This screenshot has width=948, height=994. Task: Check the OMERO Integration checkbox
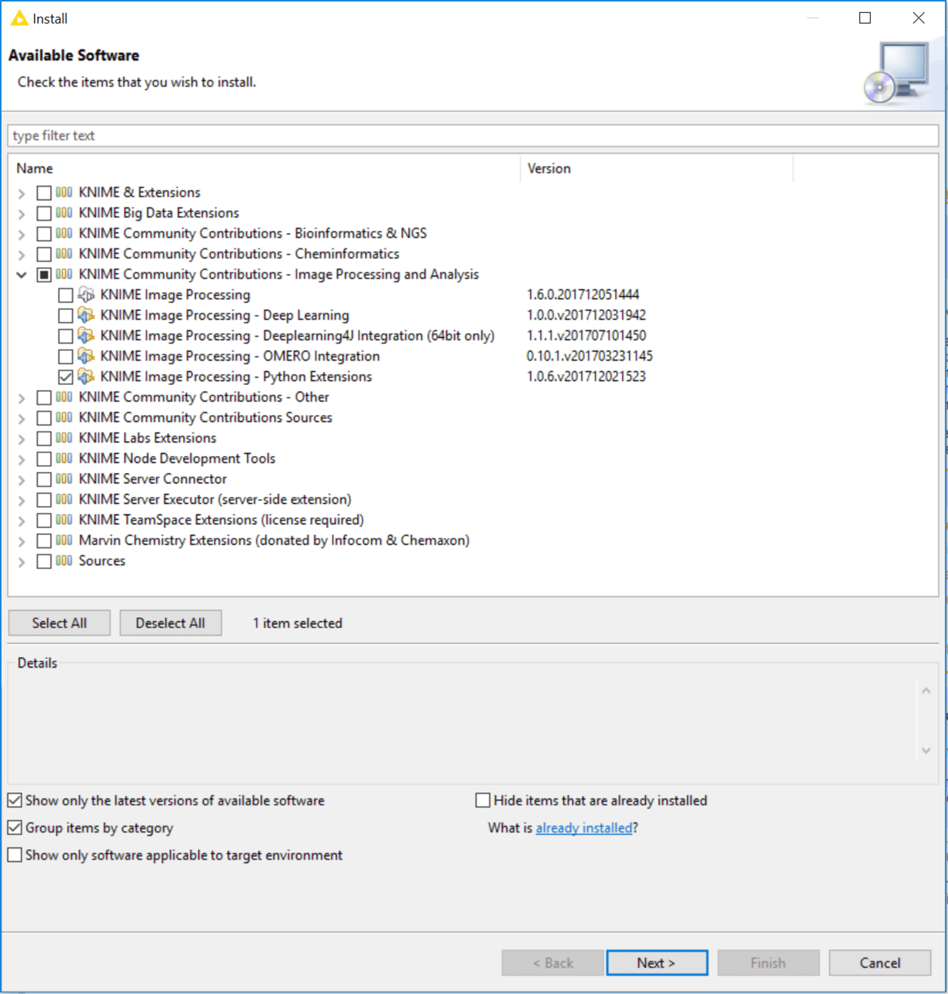click(65, 357)
